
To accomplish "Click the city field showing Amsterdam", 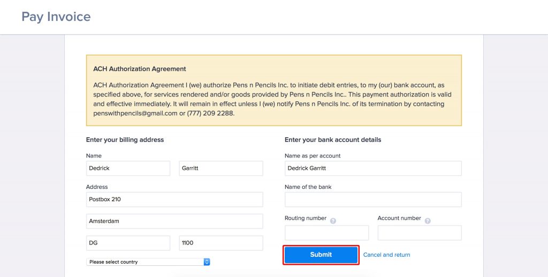I will tap(174, 221).
